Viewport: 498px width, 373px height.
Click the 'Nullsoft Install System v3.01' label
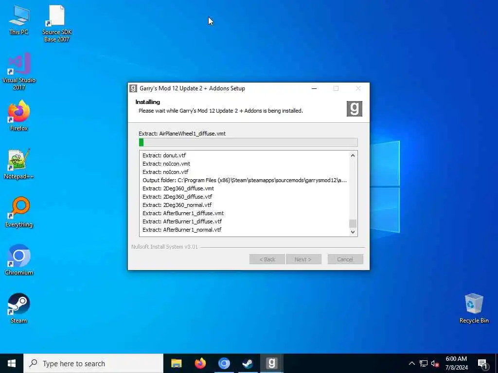[x=164, y=247]
